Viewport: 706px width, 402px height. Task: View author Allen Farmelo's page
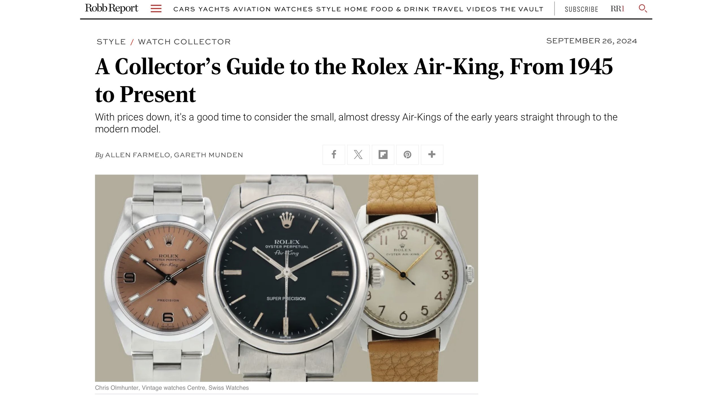138,155
